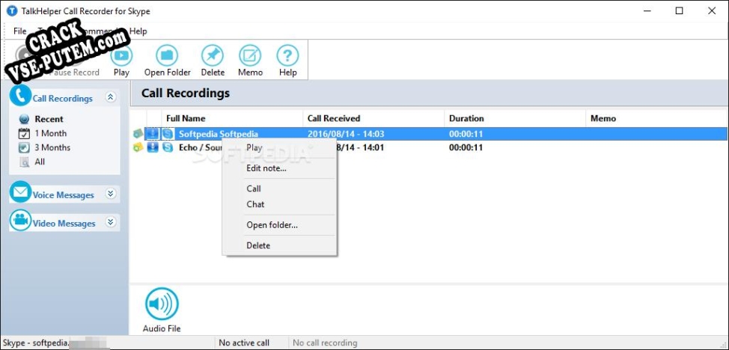
Task: Open the Help menu
Action: (138, 31)
